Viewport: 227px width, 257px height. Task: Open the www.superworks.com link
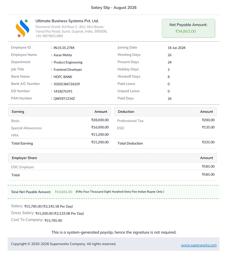click(x=199, y=245)
